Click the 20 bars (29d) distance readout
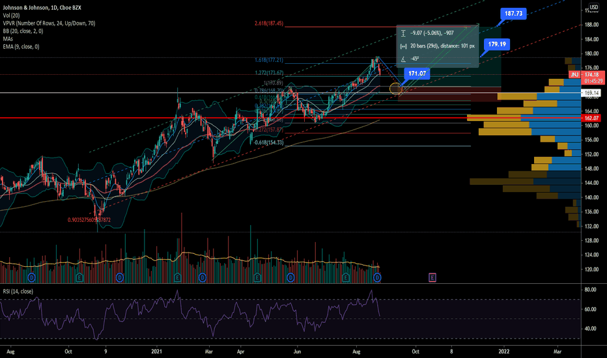 click(x=442, y=46)
